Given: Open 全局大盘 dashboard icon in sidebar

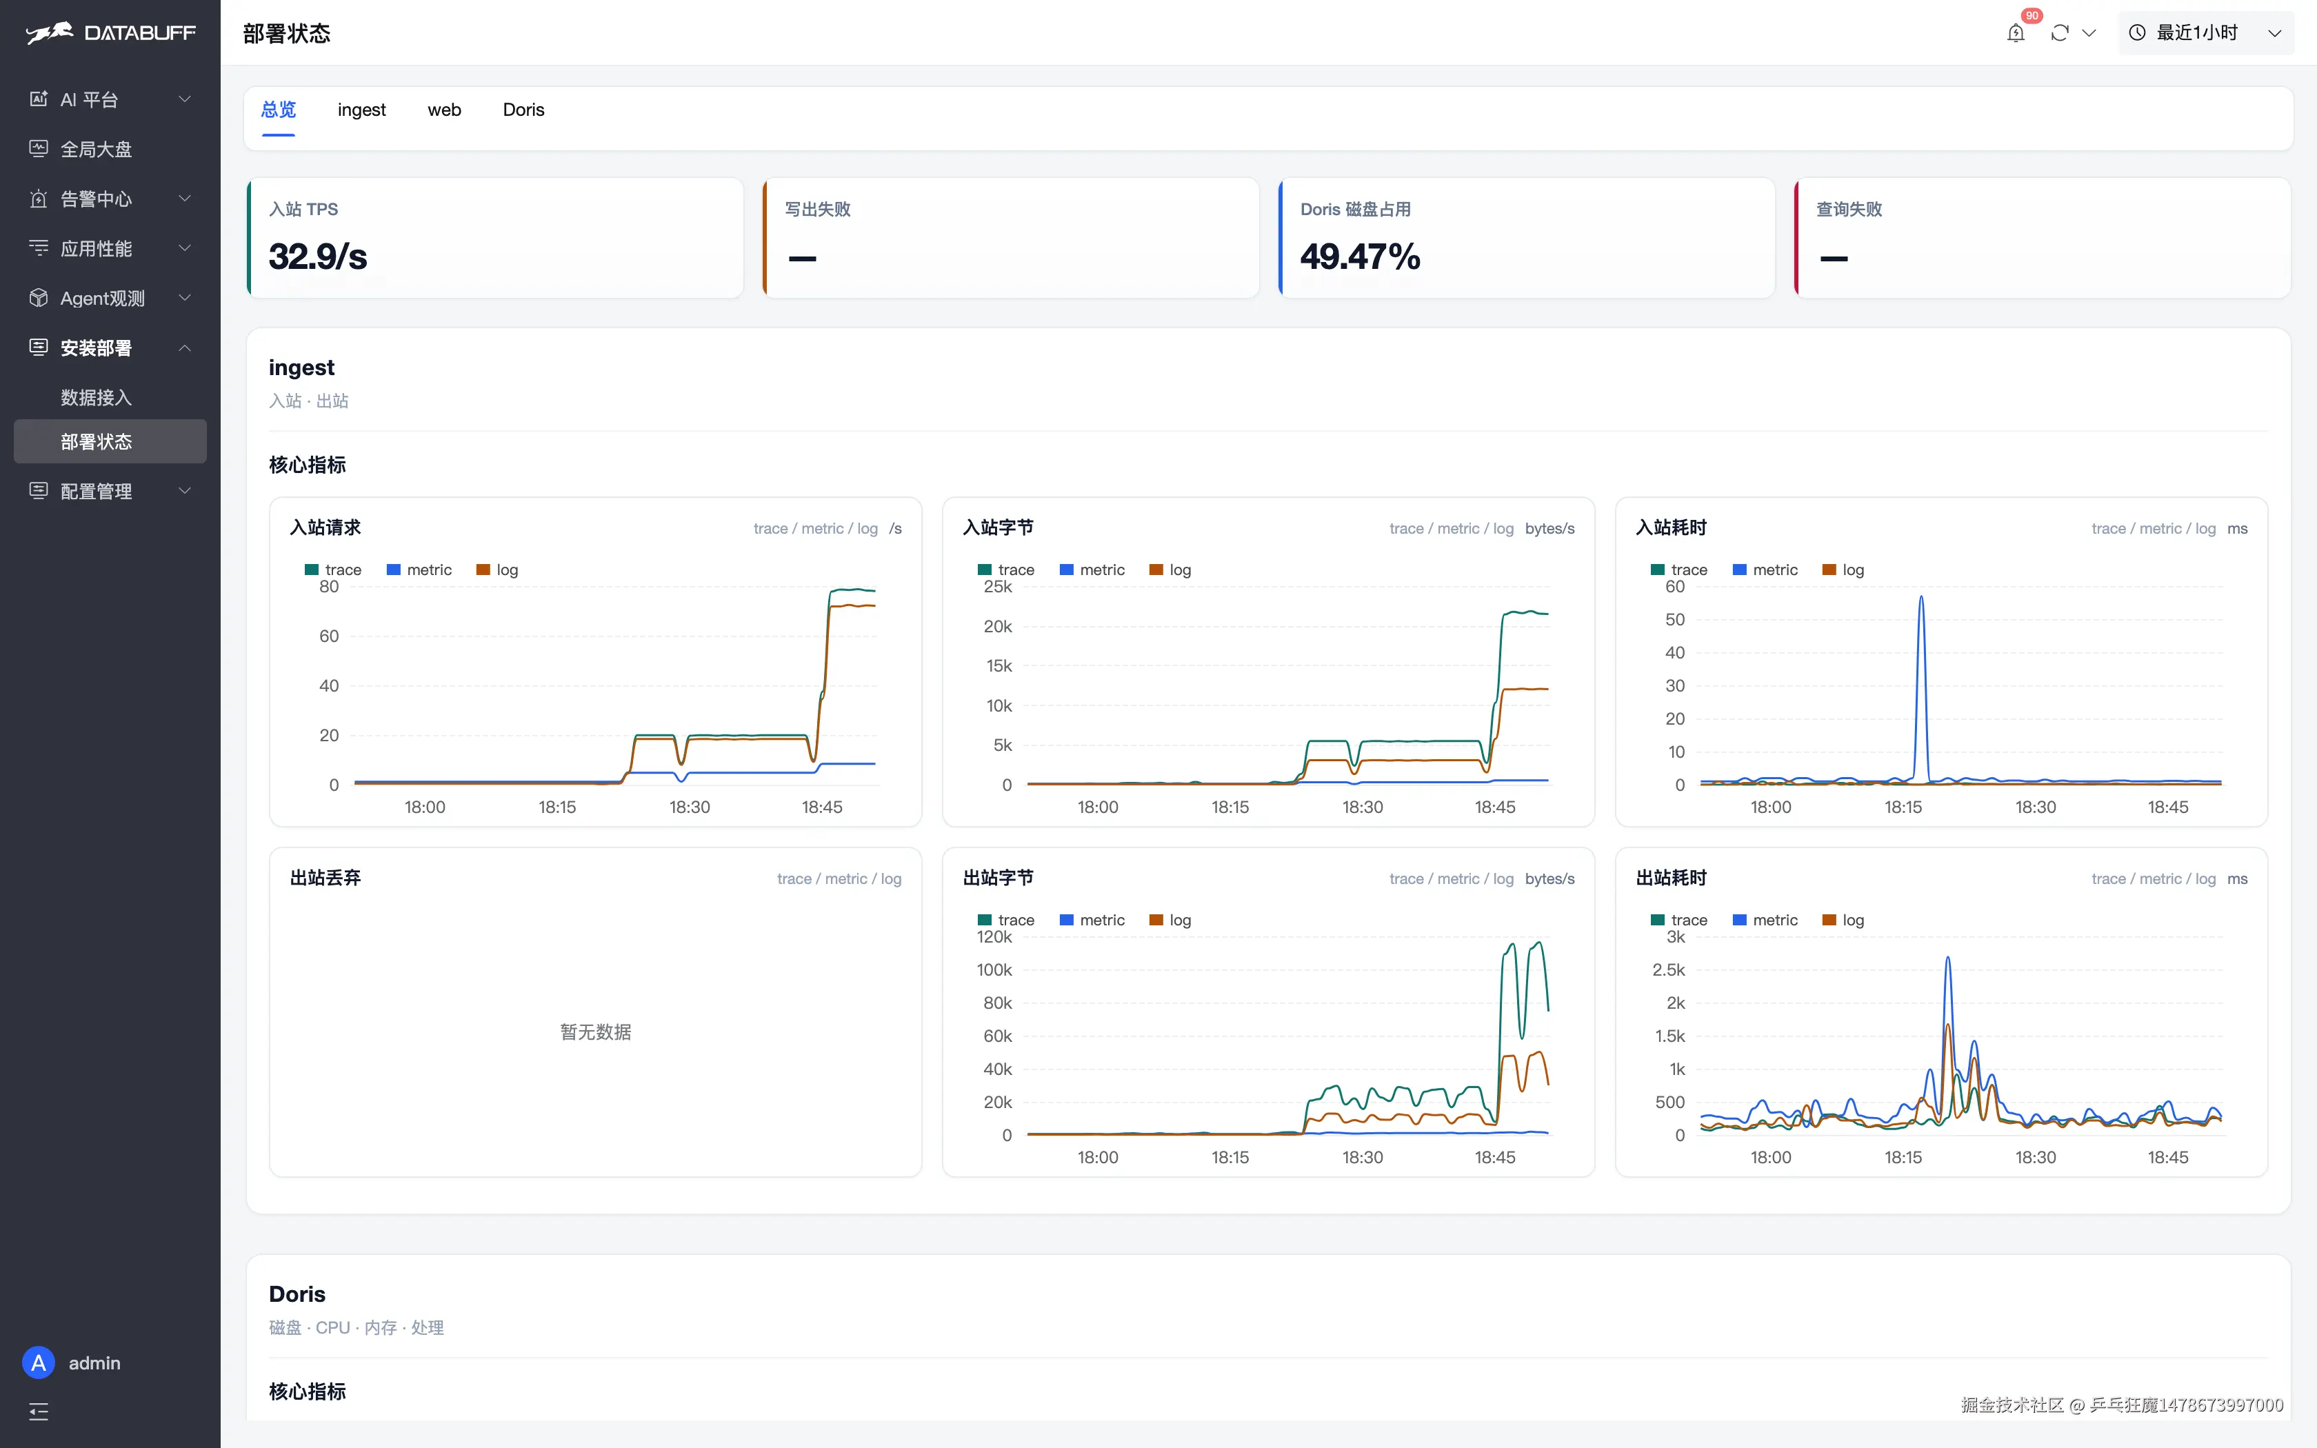Looking at the screenshot, I should (x=39, y=148).
